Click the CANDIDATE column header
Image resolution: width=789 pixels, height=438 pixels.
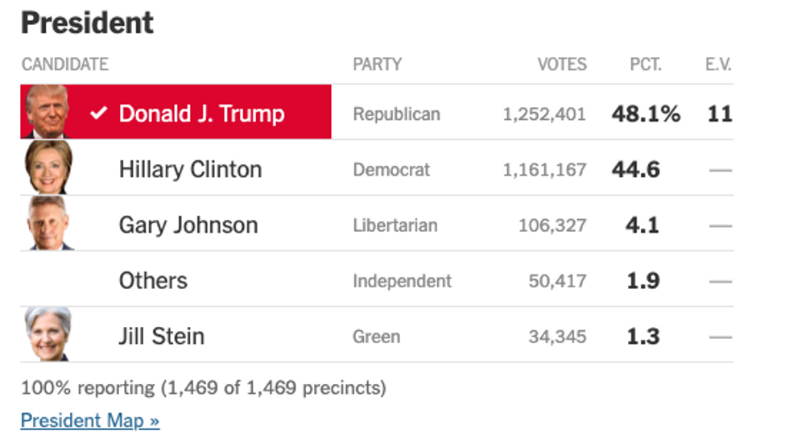[x=65, y=64]
